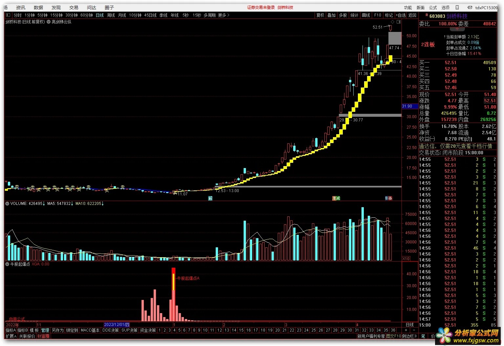Select the 日线 daily period
This screenshot has height=346, width=504.
pos(100,15)
